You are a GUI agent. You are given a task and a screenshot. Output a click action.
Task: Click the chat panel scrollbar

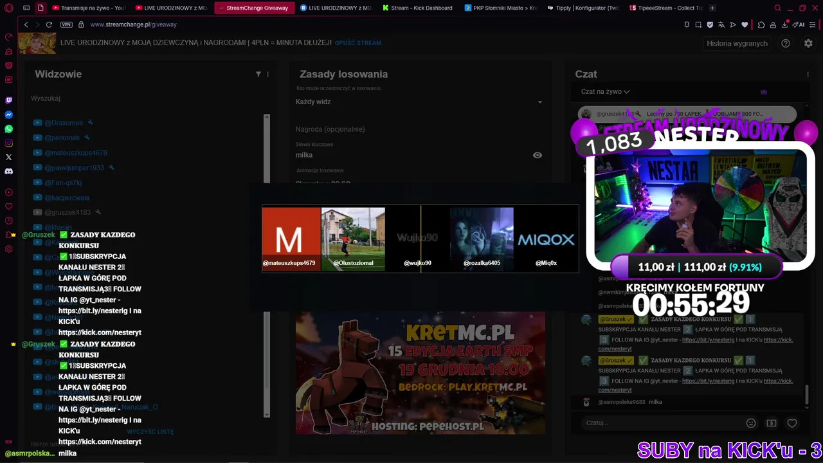click(807, 394)
